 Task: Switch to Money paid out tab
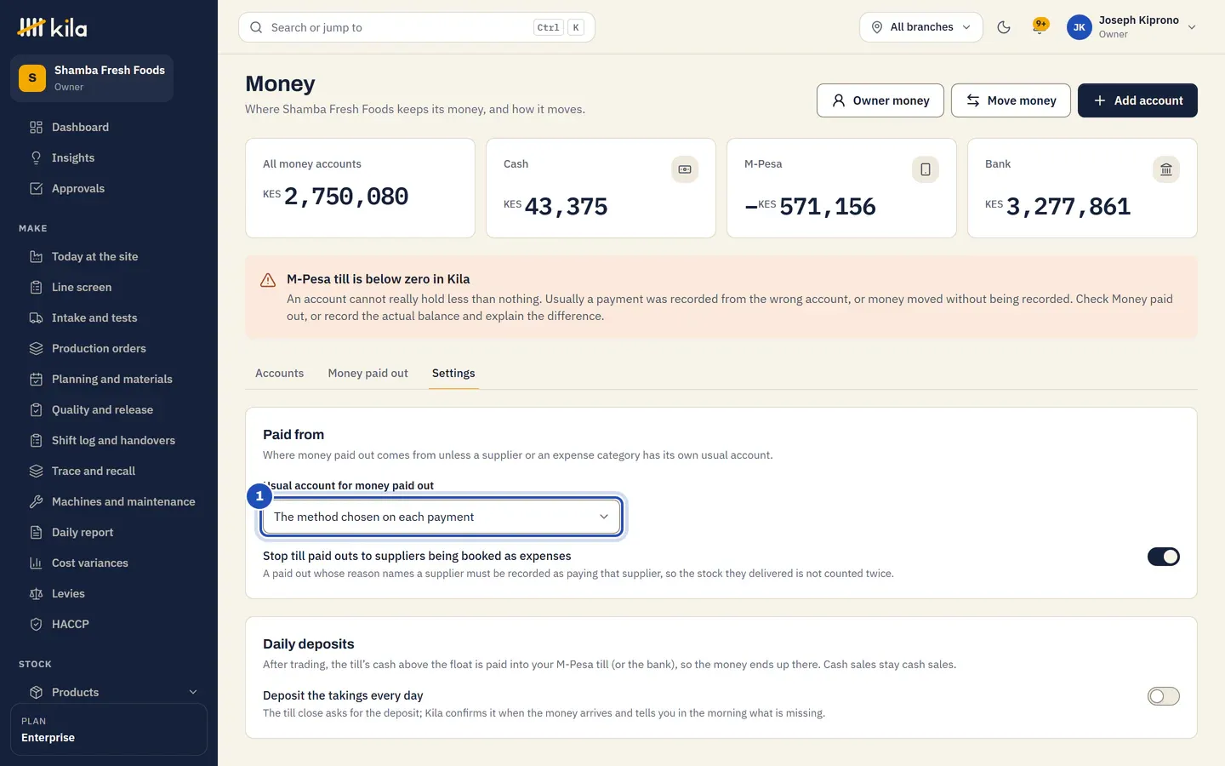coord(367,373)
